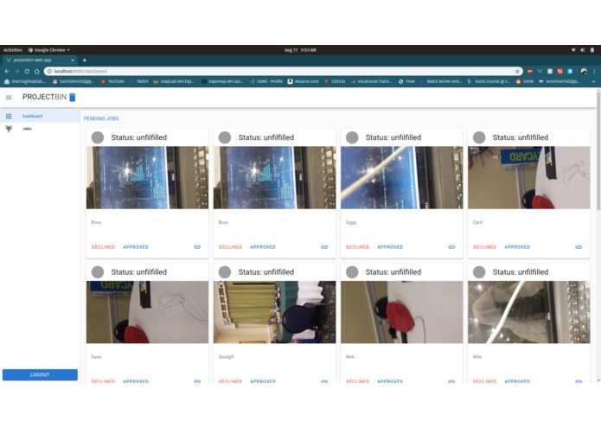The height and width of the screenshot is (427, 601).
Task: Open the Send card photo thumbnail
Action: [148, 312]
